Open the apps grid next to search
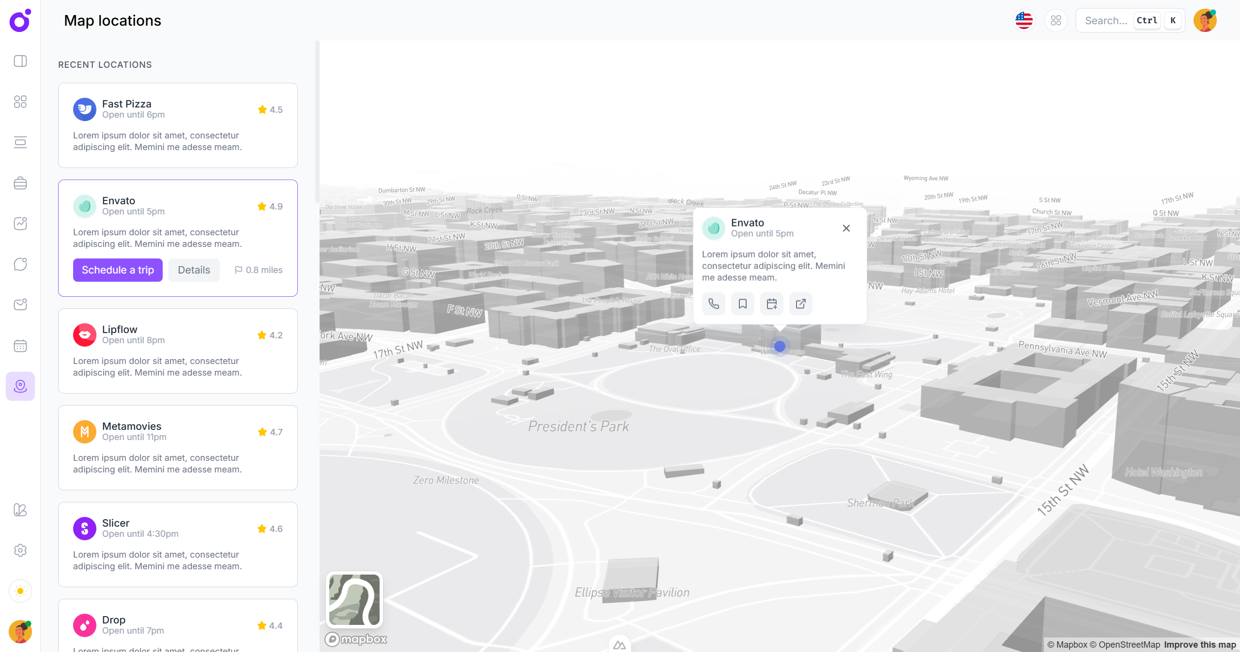Screen dimensions: 1240x652 1056,20
